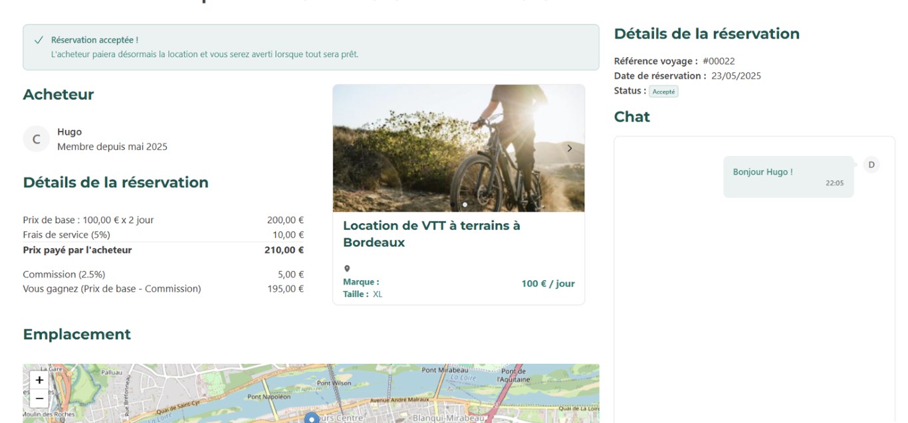This screenshot has width=908, height=423.
Task: Click the buyer name Hugo
Action: click(x=69, y=132)
